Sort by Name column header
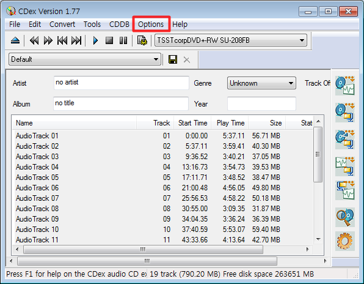This screenshot has width=364, height=284. [74, 123]
